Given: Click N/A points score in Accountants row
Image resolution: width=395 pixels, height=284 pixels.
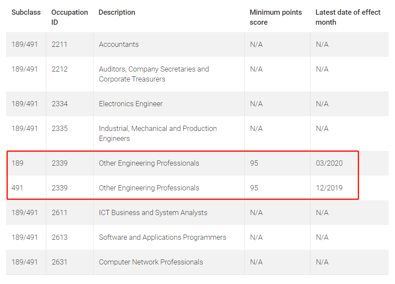Looking at the screenshot, I should [256, 44].
